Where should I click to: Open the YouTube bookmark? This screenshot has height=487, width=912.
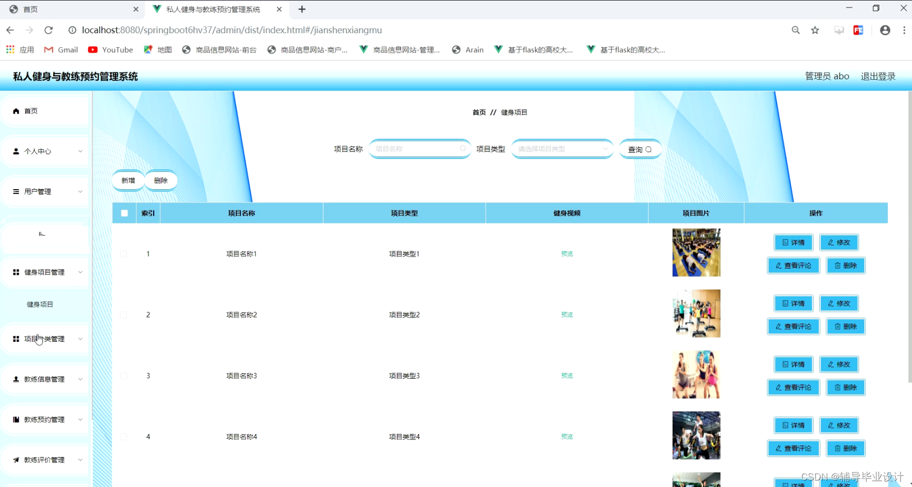click(111, 50)
